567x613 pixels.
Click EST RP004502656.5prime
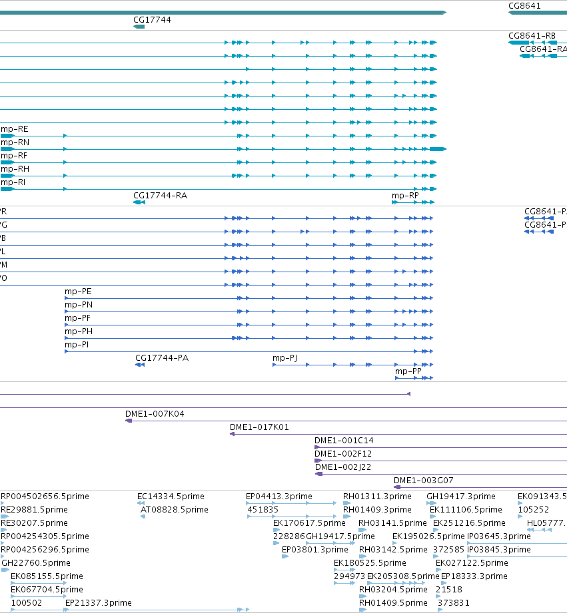[45, 497]
